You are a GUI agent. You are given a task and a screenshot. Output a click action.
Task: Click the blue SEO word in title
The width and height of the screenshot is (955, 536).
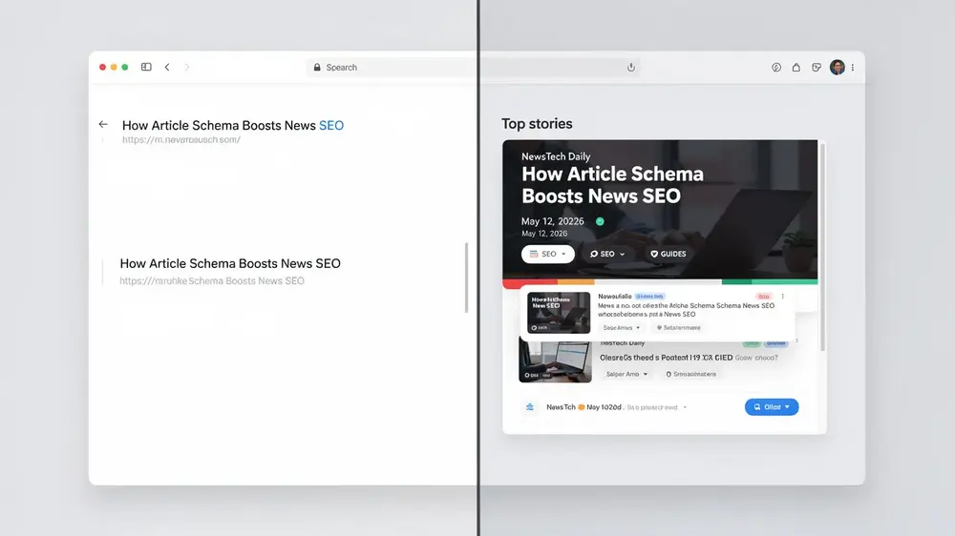point(331,125)
